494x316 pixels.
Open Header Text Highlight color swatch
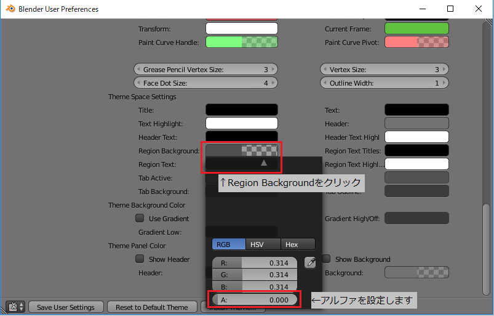[416, 137]
